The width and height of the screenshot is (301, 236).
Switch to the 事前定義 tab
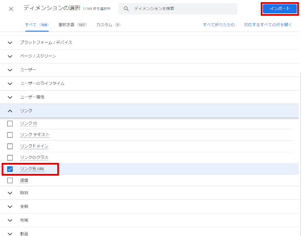click(73, 25)
